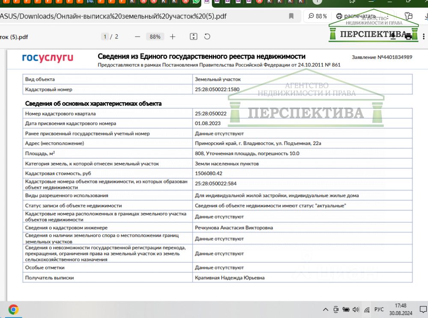The width and height of the screenshot is (428, 318).
Task: Click the browser zoom 88% indicator
Action: pos(317,16)
